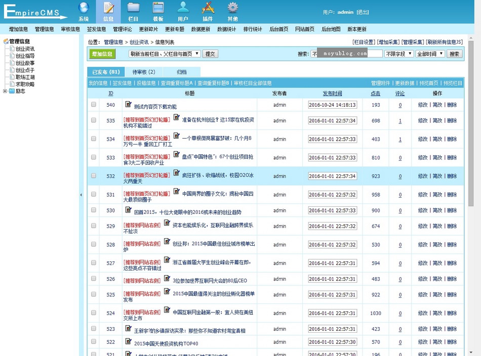Click the edit icon in row 540
481x356 pixels.
click(128, 104)
